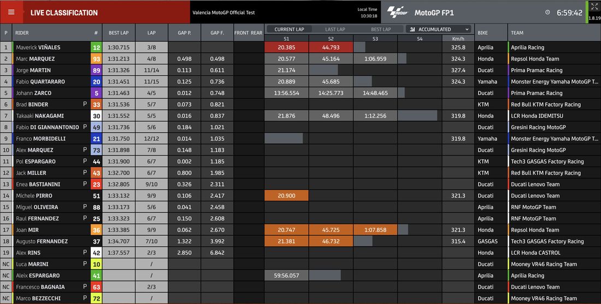Click best lap time 1:30.715
Image resolution: width=601 pixels, height=304 pixels.
tap(119, 47)
